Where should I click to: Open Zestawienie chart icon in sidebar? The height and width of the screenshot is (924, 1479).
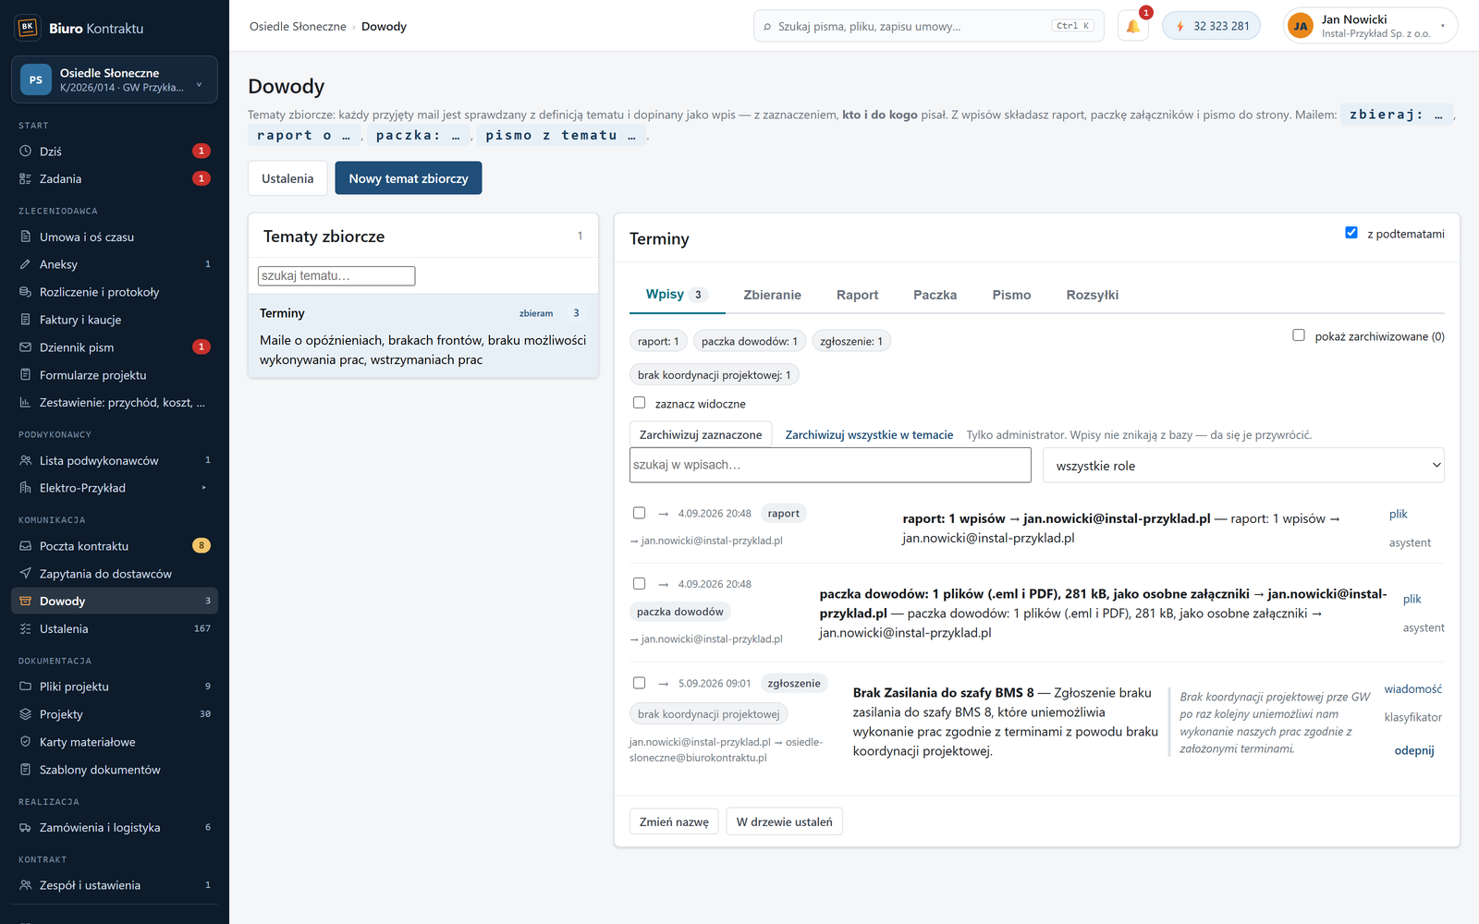[26, 403]
